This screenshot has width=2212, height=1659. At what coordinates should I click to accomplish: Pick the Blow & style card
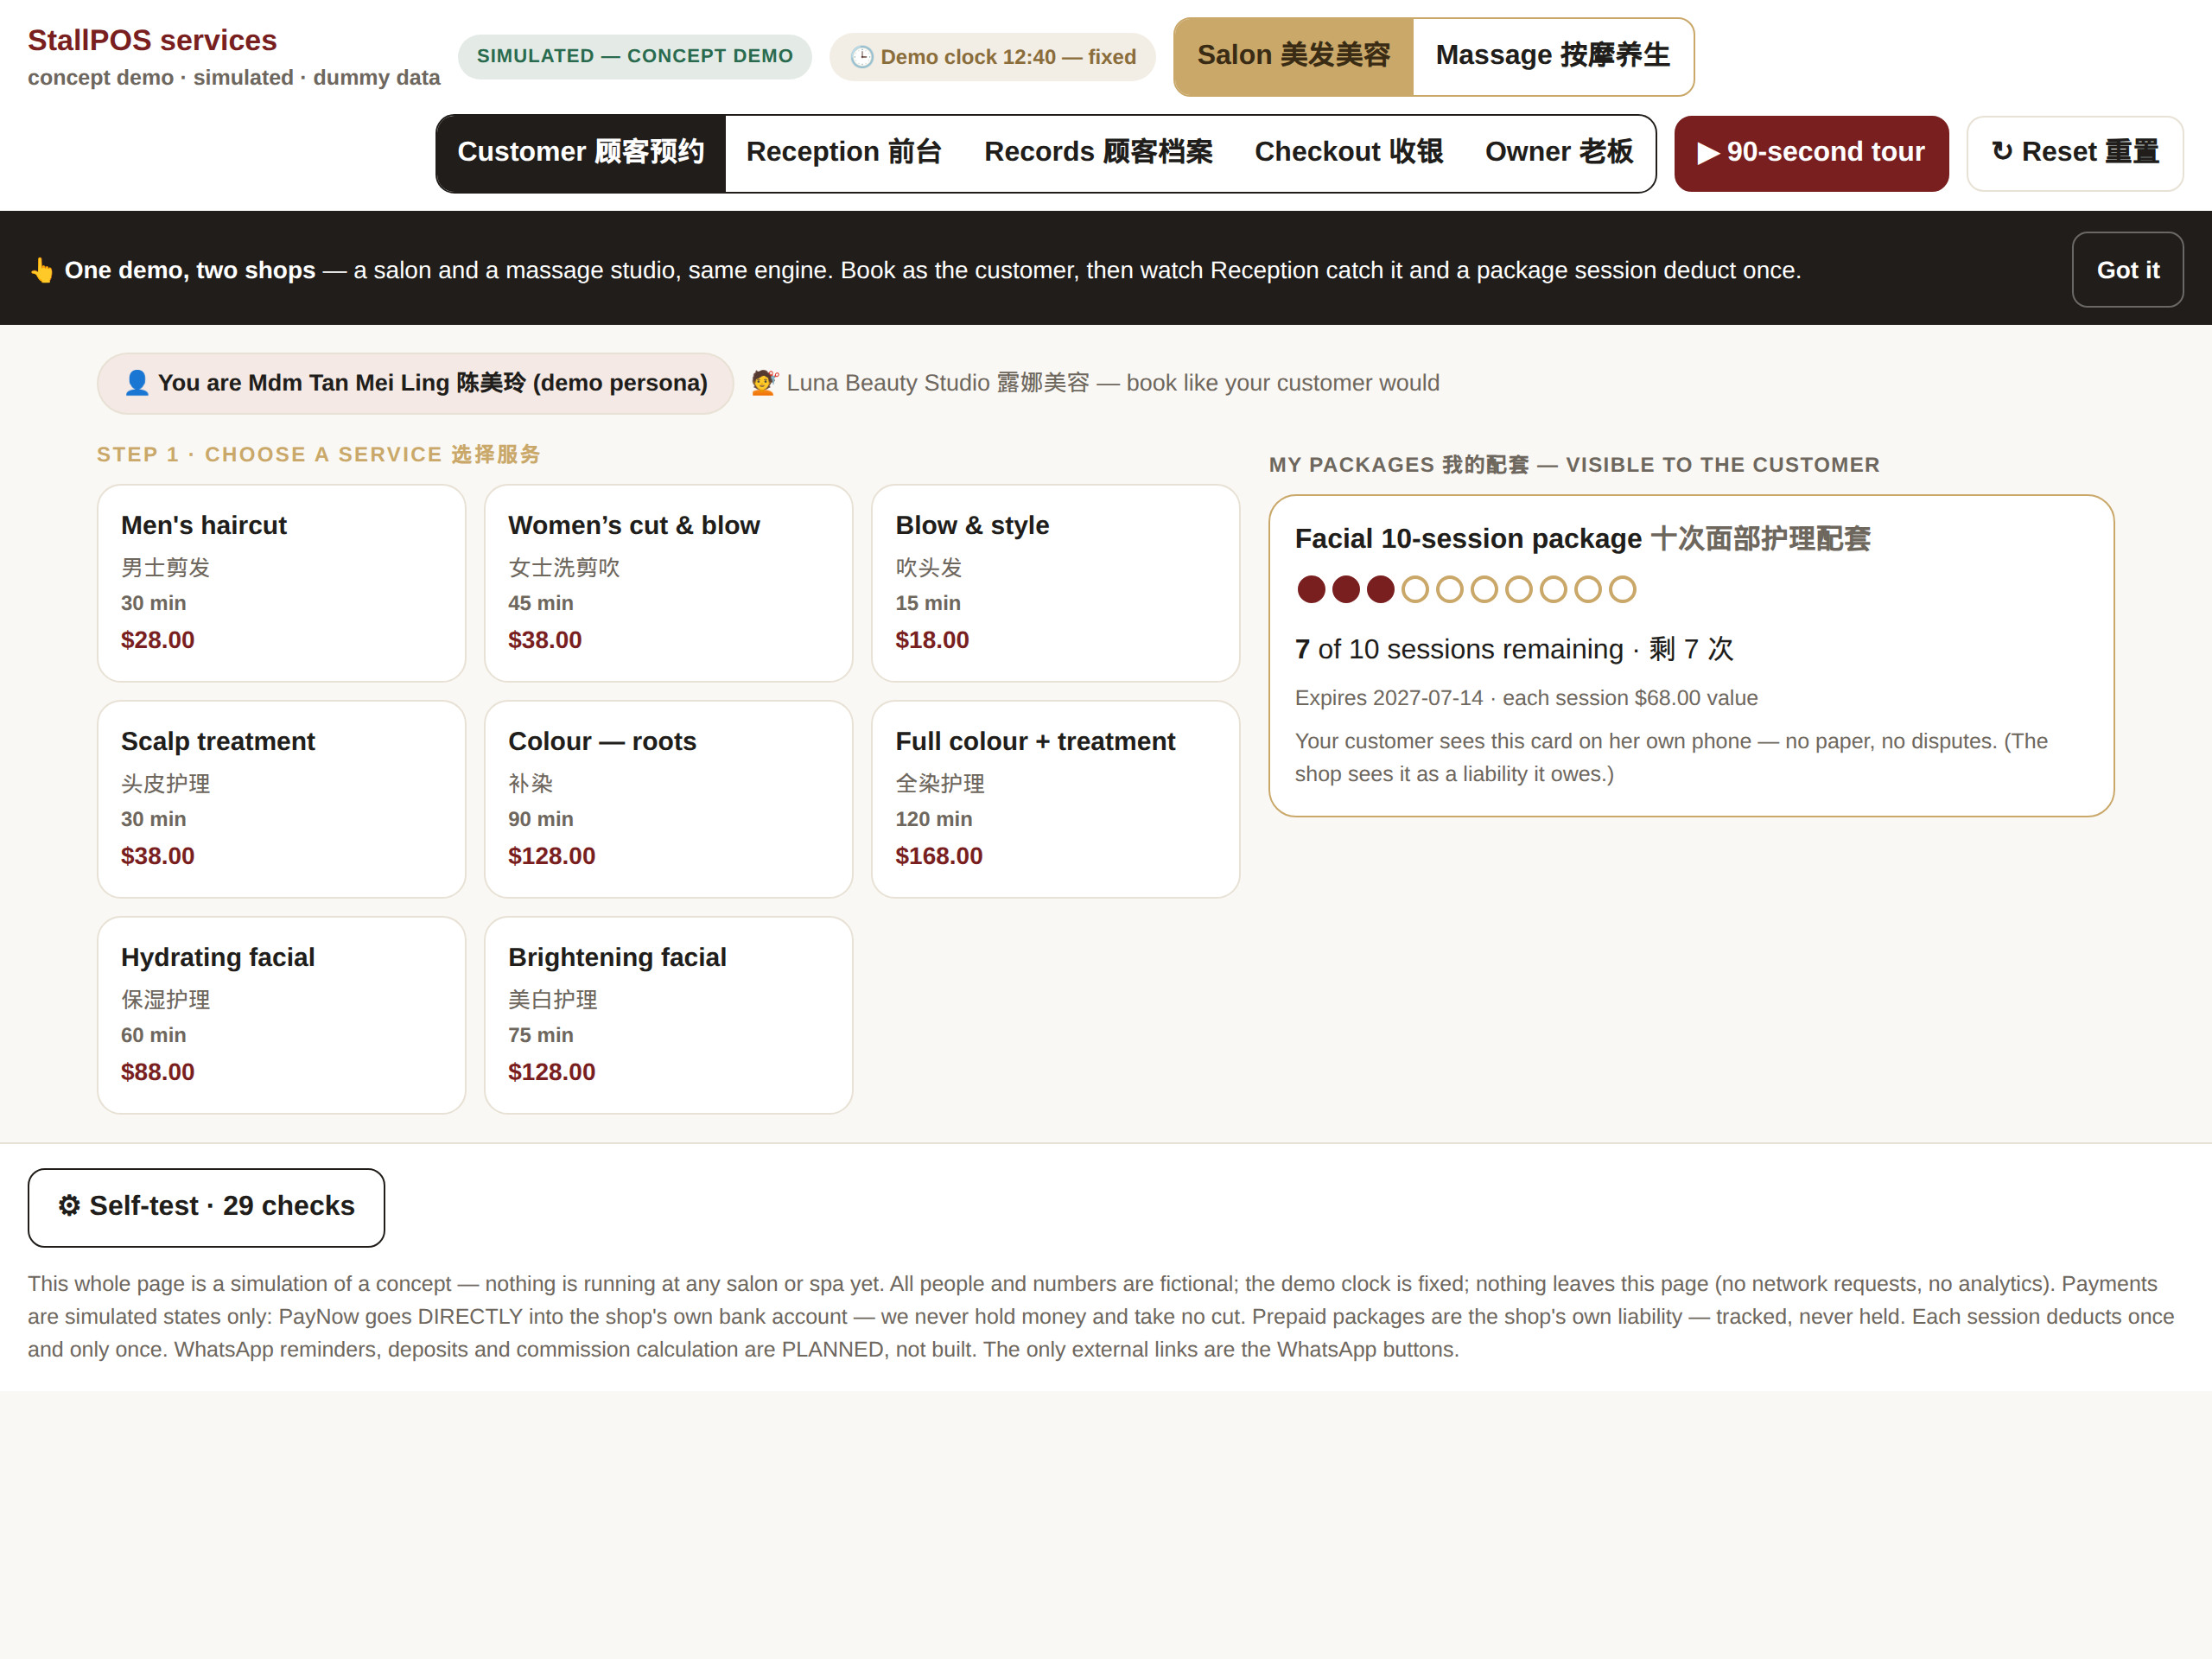coord(1055,583)
